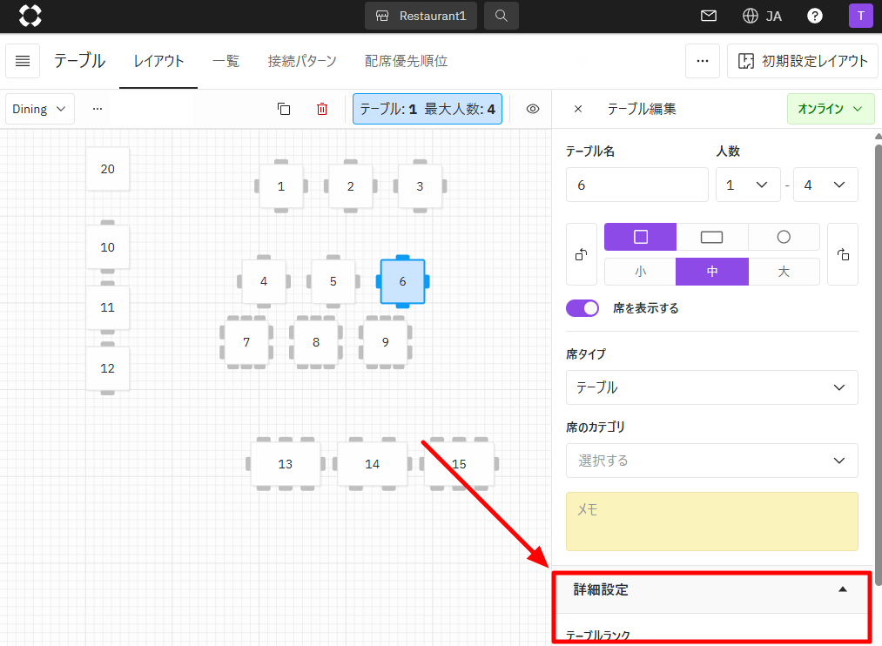Select the circle table shape

(x=783, y=237)
